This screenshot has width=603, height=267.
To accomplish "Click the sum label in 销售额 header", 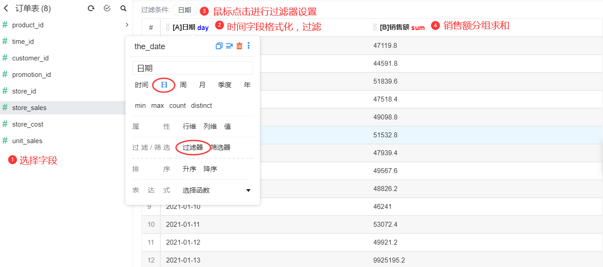I will click(x=418, y=28).
